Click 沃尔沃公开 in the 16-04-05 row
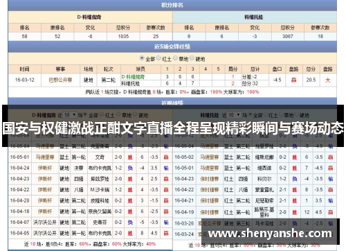The image size is (346, 251). [x=45, y=233]
